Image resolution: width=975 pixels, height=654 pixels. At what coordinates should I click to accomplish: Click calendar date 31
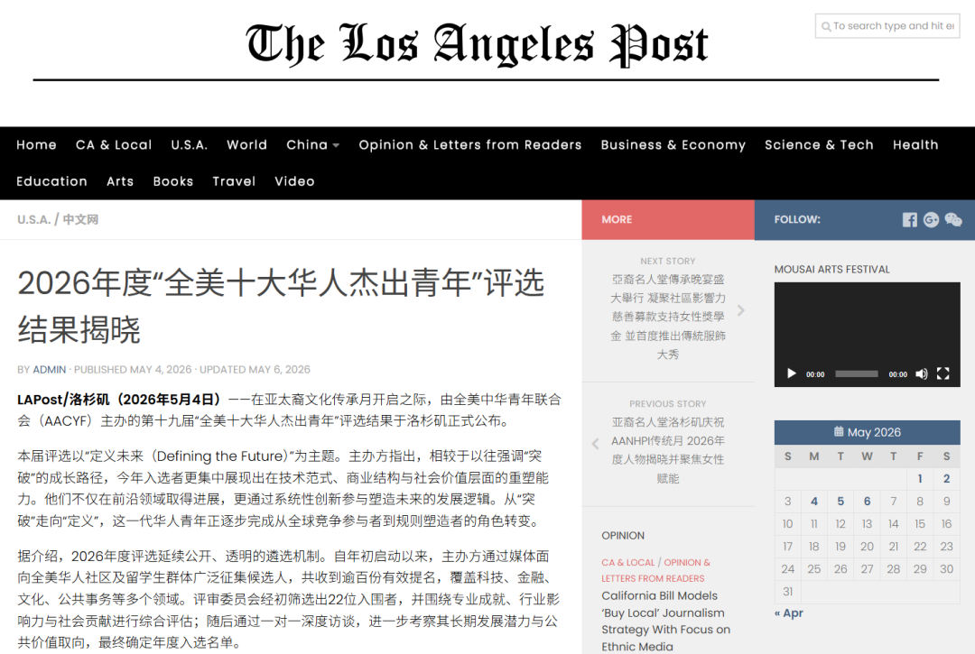(788, 592)
